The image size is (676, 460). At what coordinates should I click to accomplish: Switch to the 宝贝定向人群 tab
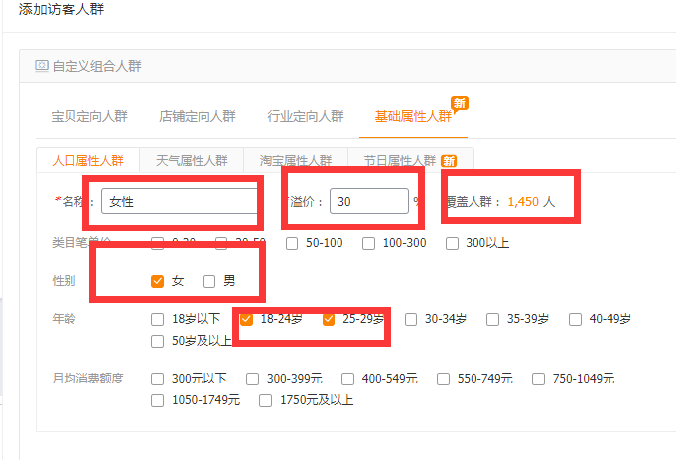[x=89, y=116]
